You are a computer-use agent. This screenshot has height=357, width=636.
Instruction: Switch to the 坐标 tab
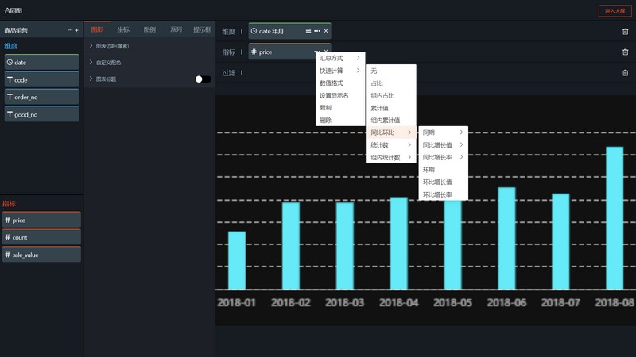pyautogui.click(x=123, y=29)
